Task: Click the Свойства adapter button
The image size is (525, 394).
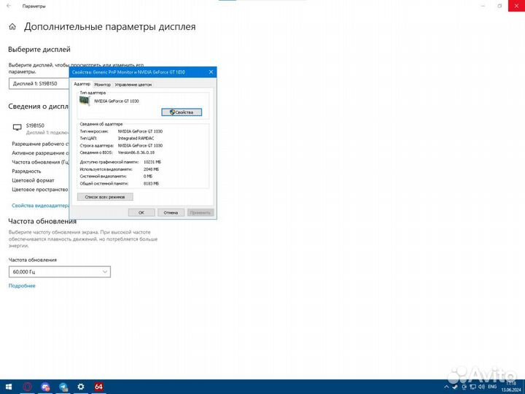Action: coord(182,112)
